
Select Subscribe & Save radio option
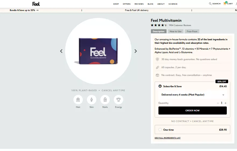(x=160, y=86)
